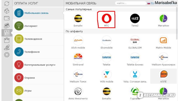Open settings gear in left sidebar
178x101 pixels.
pos(7,55)
